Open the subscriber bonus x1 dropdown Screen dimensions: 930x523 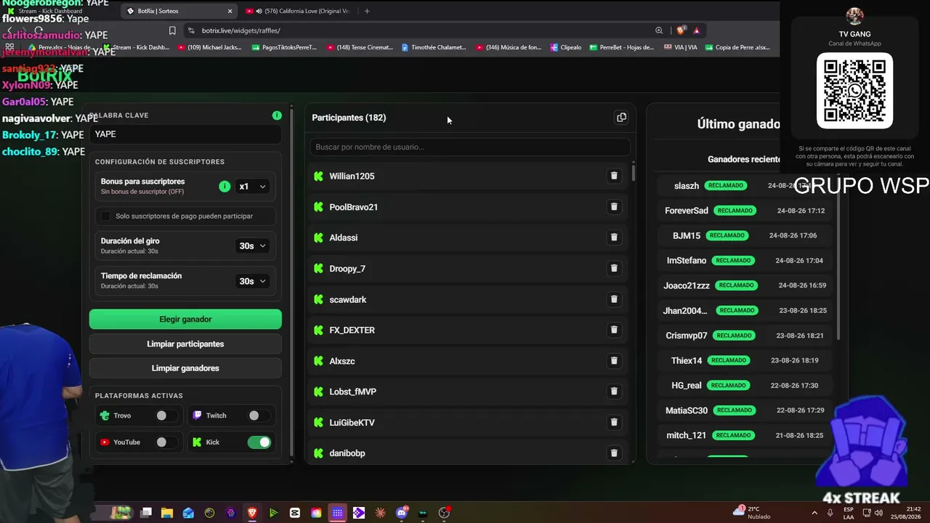click(252, 187)
